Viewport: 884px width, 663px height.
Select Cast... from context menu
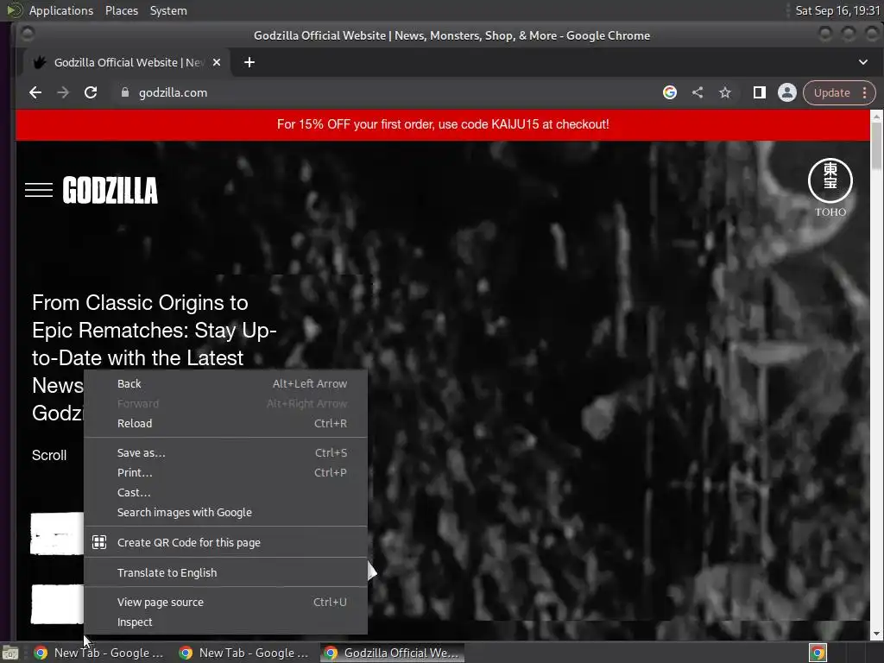click(225, 492)
